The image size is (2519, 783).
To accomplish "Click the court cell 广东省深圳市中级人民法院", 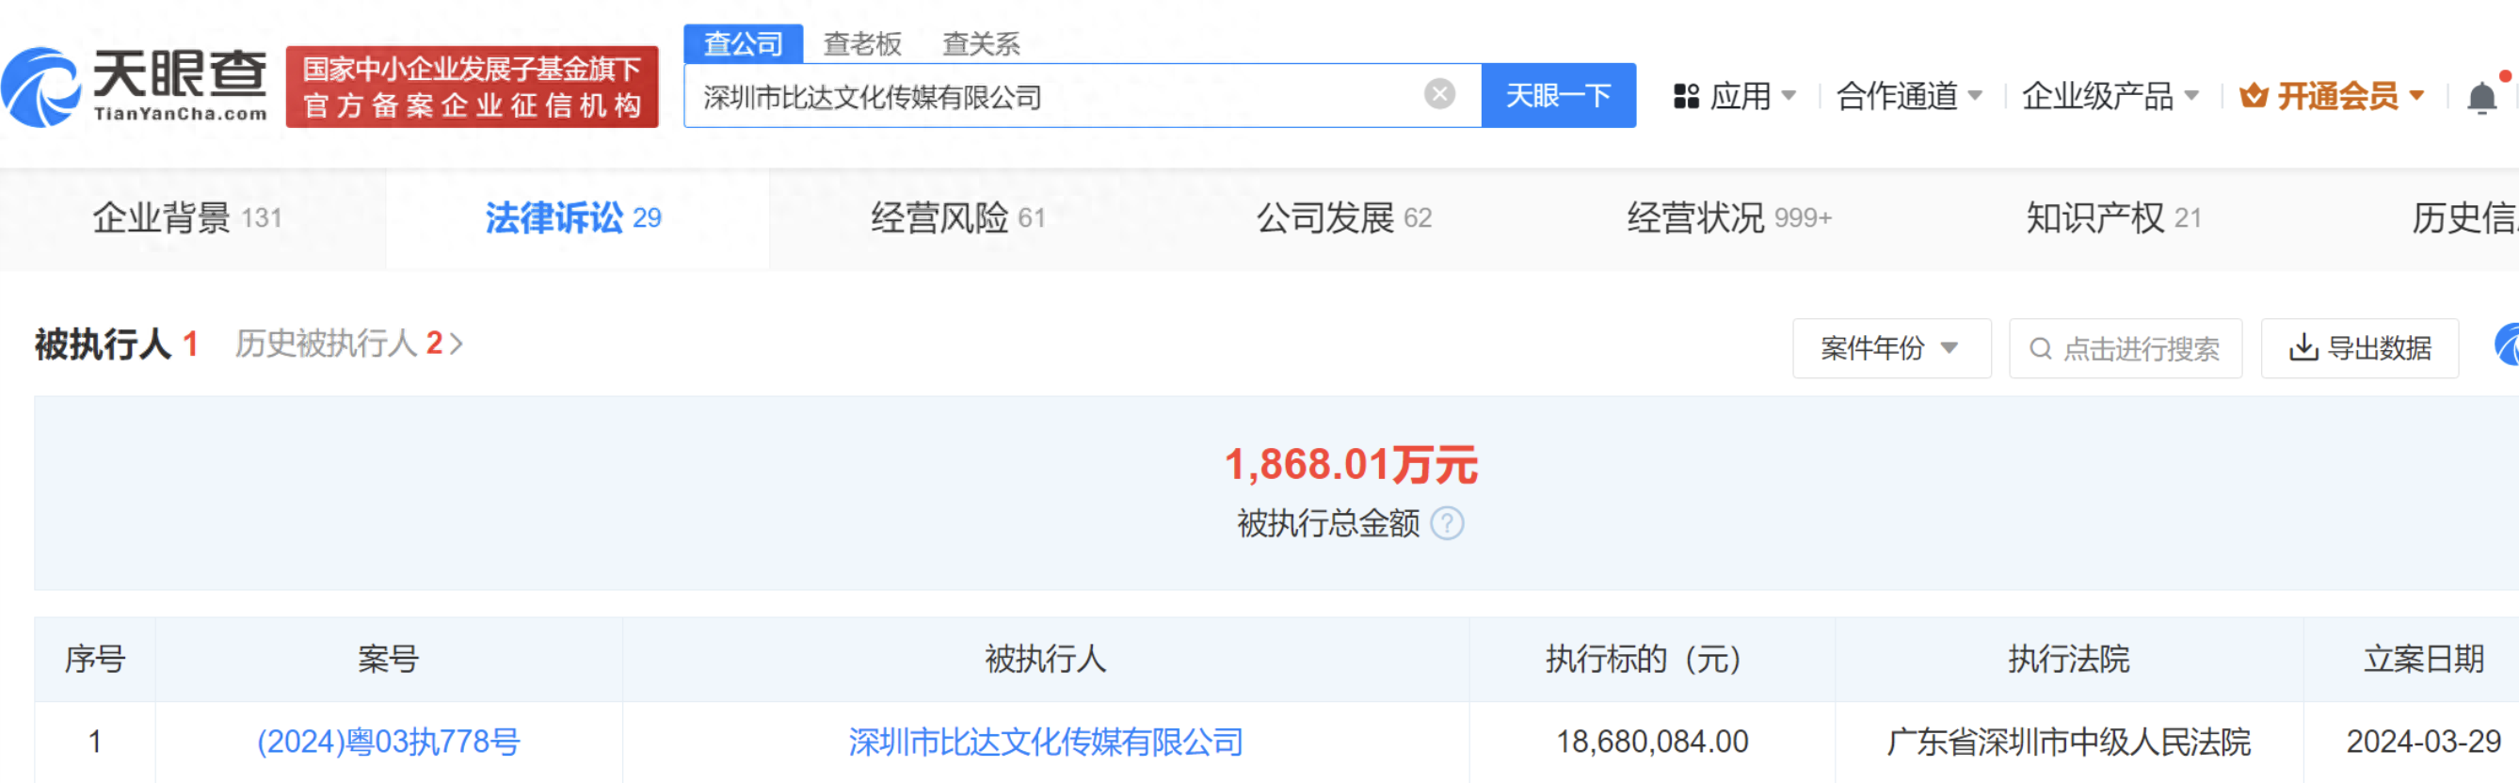I will tap(2068, 742).
